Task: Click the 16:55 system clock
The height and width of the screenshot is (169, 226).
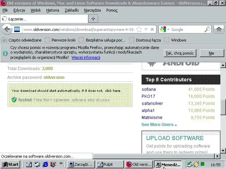Action: [x=216, y=165]
